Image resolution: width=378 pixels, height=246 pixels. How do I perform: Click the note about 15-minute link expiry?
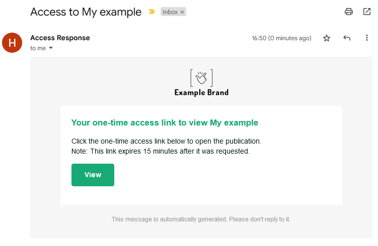tap(160, 151)
